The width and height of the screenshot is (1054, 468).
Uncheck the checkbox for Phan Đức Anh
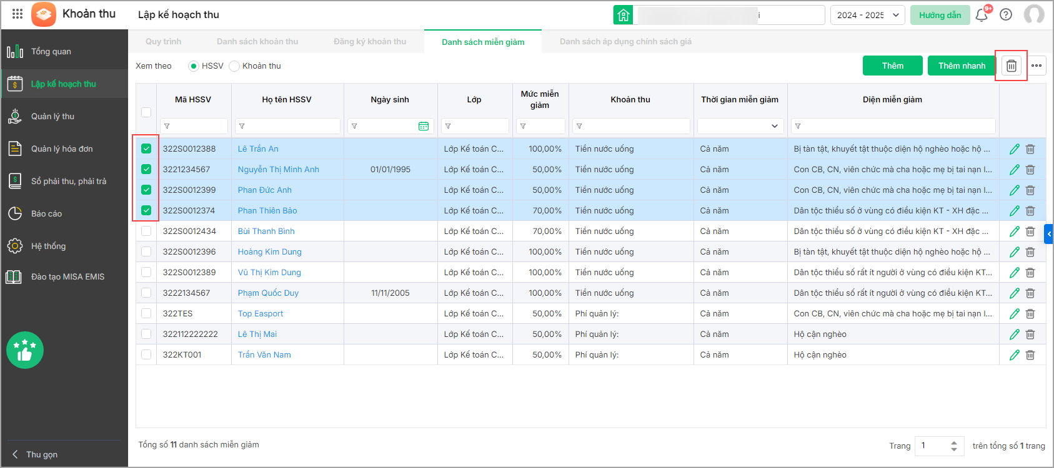146,190
